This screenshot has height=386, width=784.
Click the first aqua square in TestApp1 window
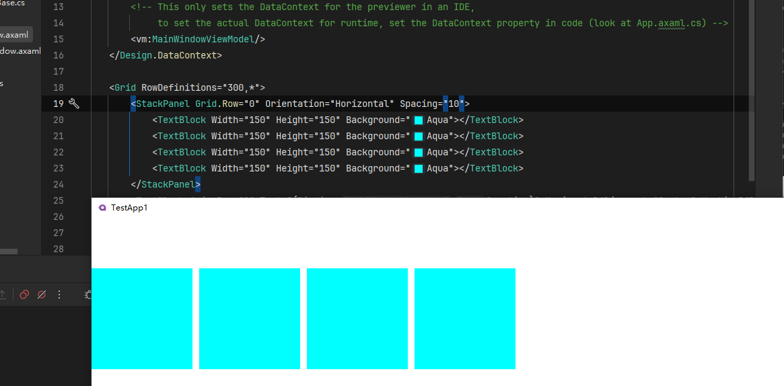[x=141, y=319]
